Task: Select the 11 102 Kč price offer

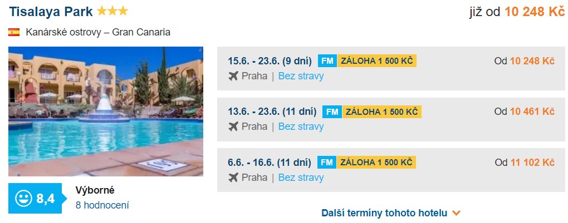Action: point(532,163)
